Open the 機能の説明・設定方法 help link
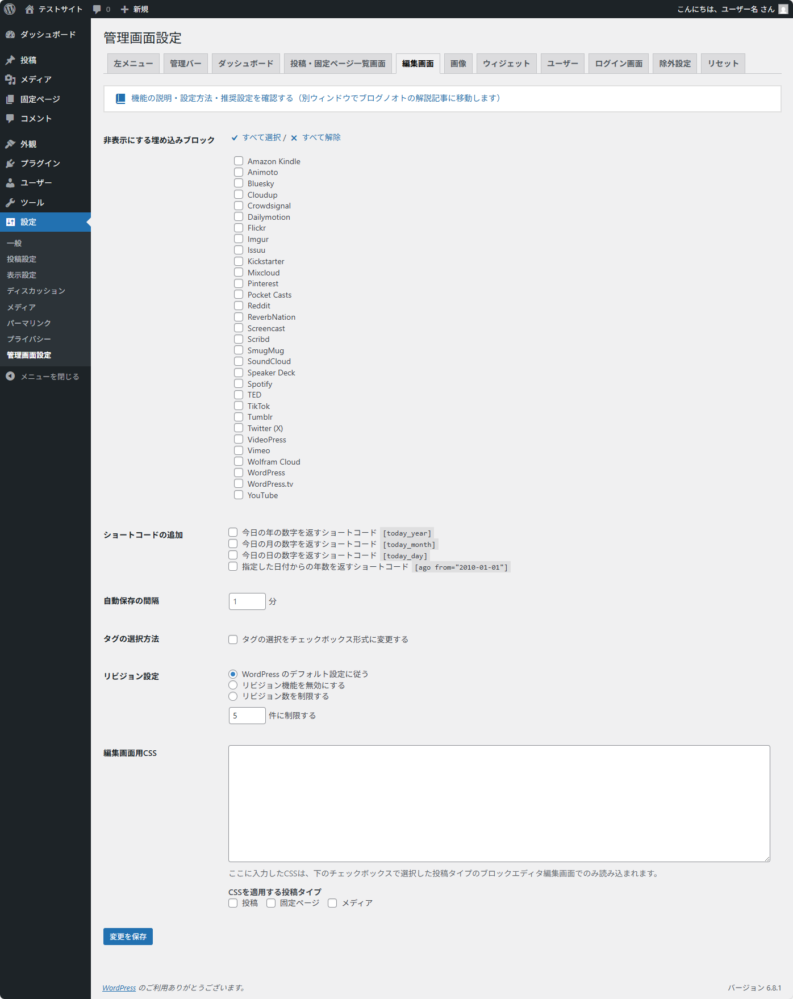 point(316,98)
